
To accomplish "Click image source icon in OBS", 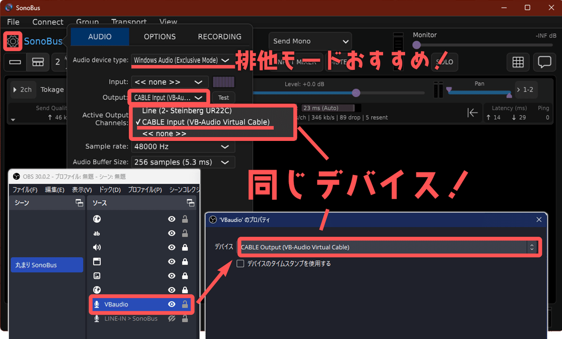I will (x=97, y=276).
